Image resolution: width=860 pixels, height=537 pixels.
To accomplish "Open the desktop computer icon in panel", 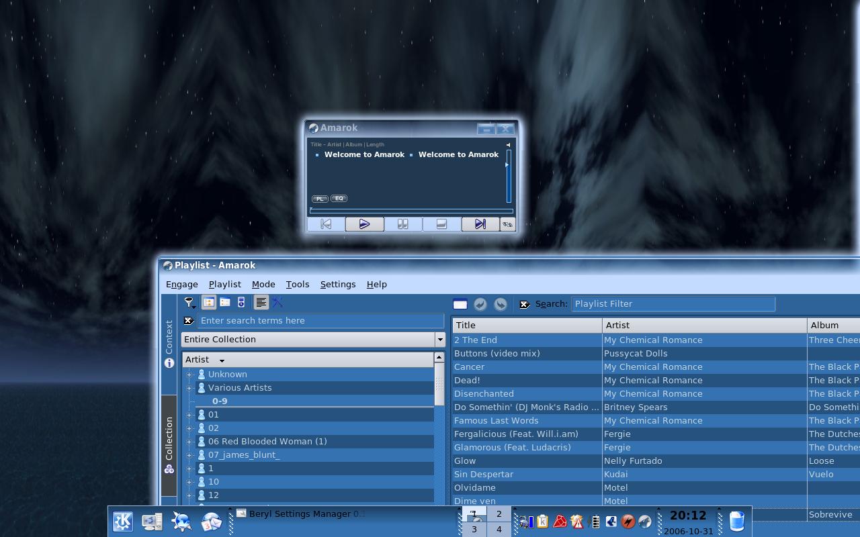I will (x=152, y=522).
